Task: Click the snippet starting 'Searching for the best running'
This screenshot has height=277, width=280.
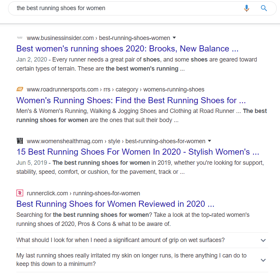Action: (133, 219)
